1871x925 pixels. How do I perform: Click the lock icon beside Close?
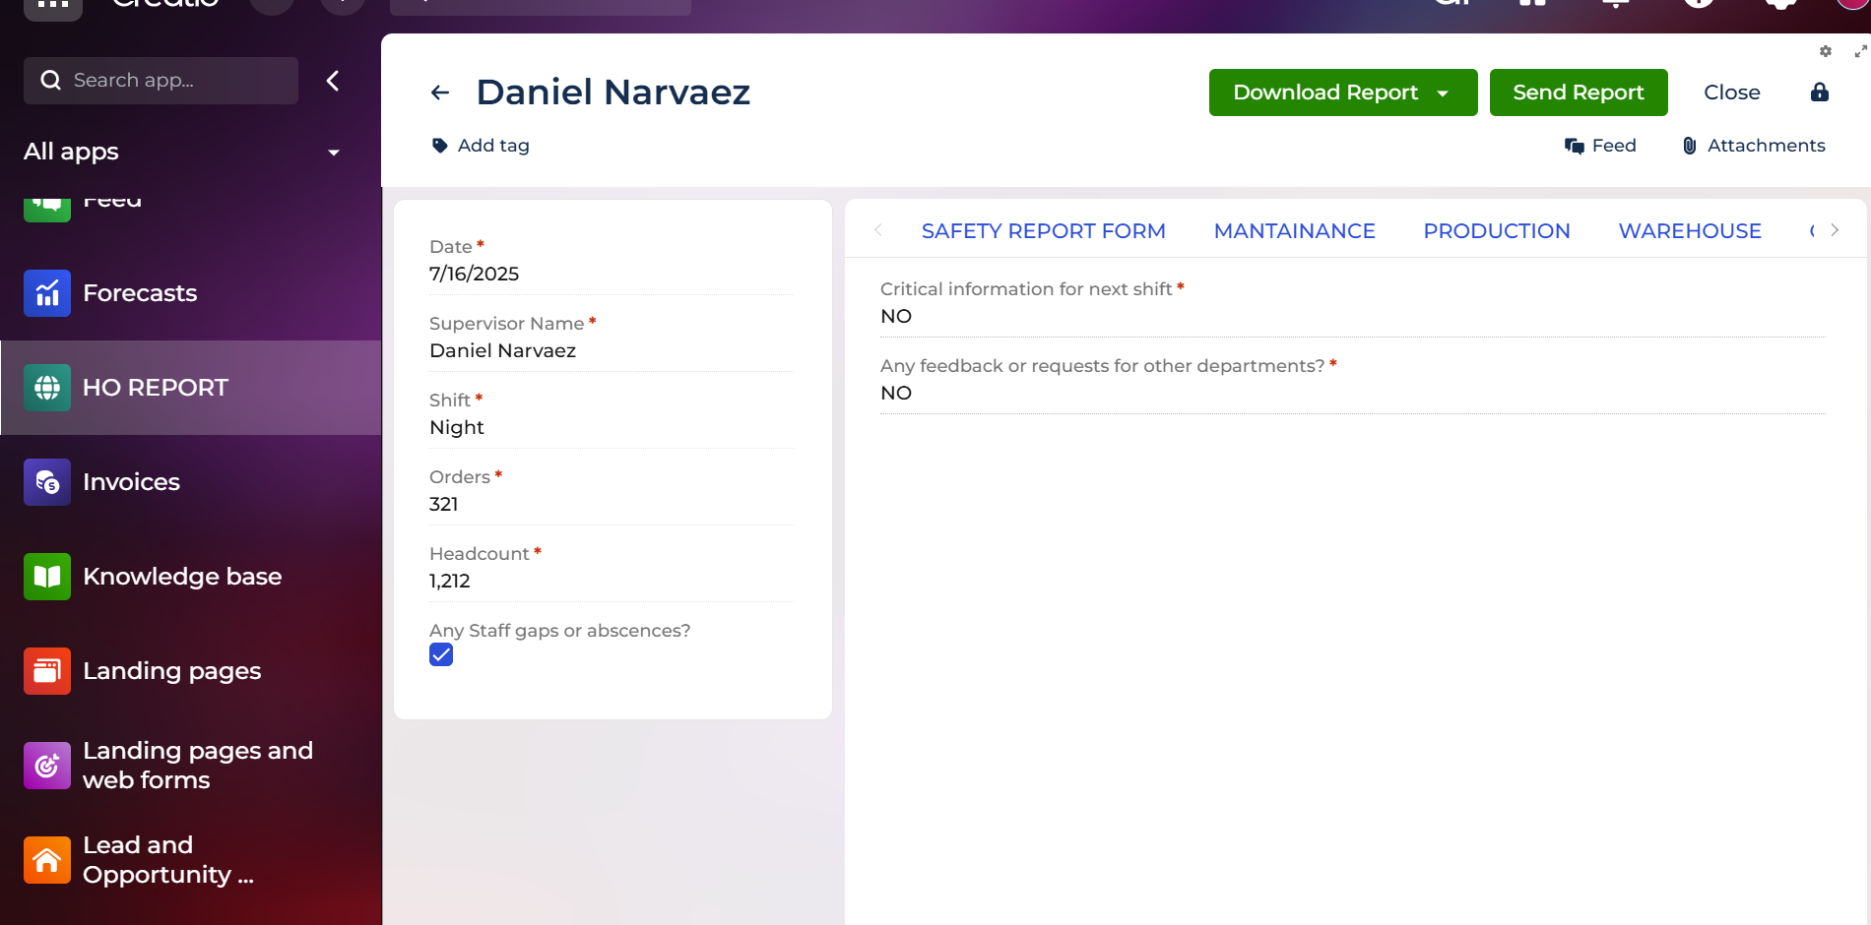[x=1820, y=92]
